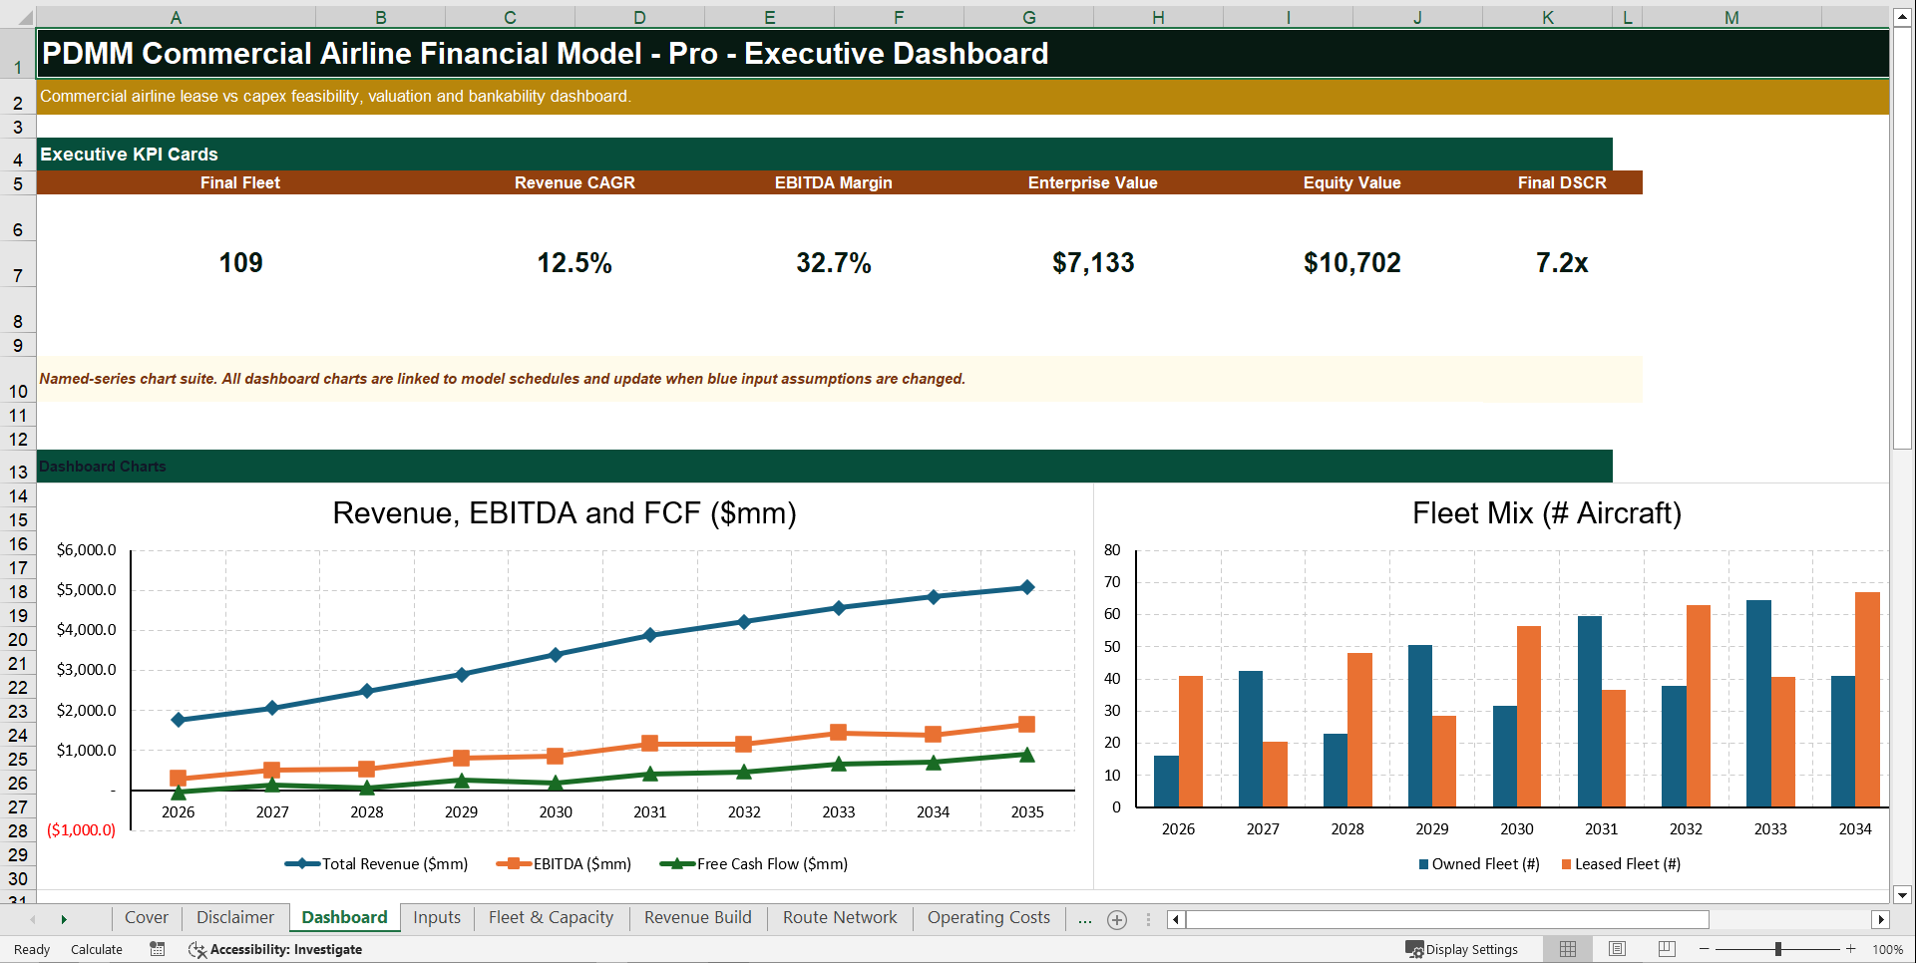1916x963 pixels.
Task: Click the 2034 Leased Fleet bar
Action: 1867,700
